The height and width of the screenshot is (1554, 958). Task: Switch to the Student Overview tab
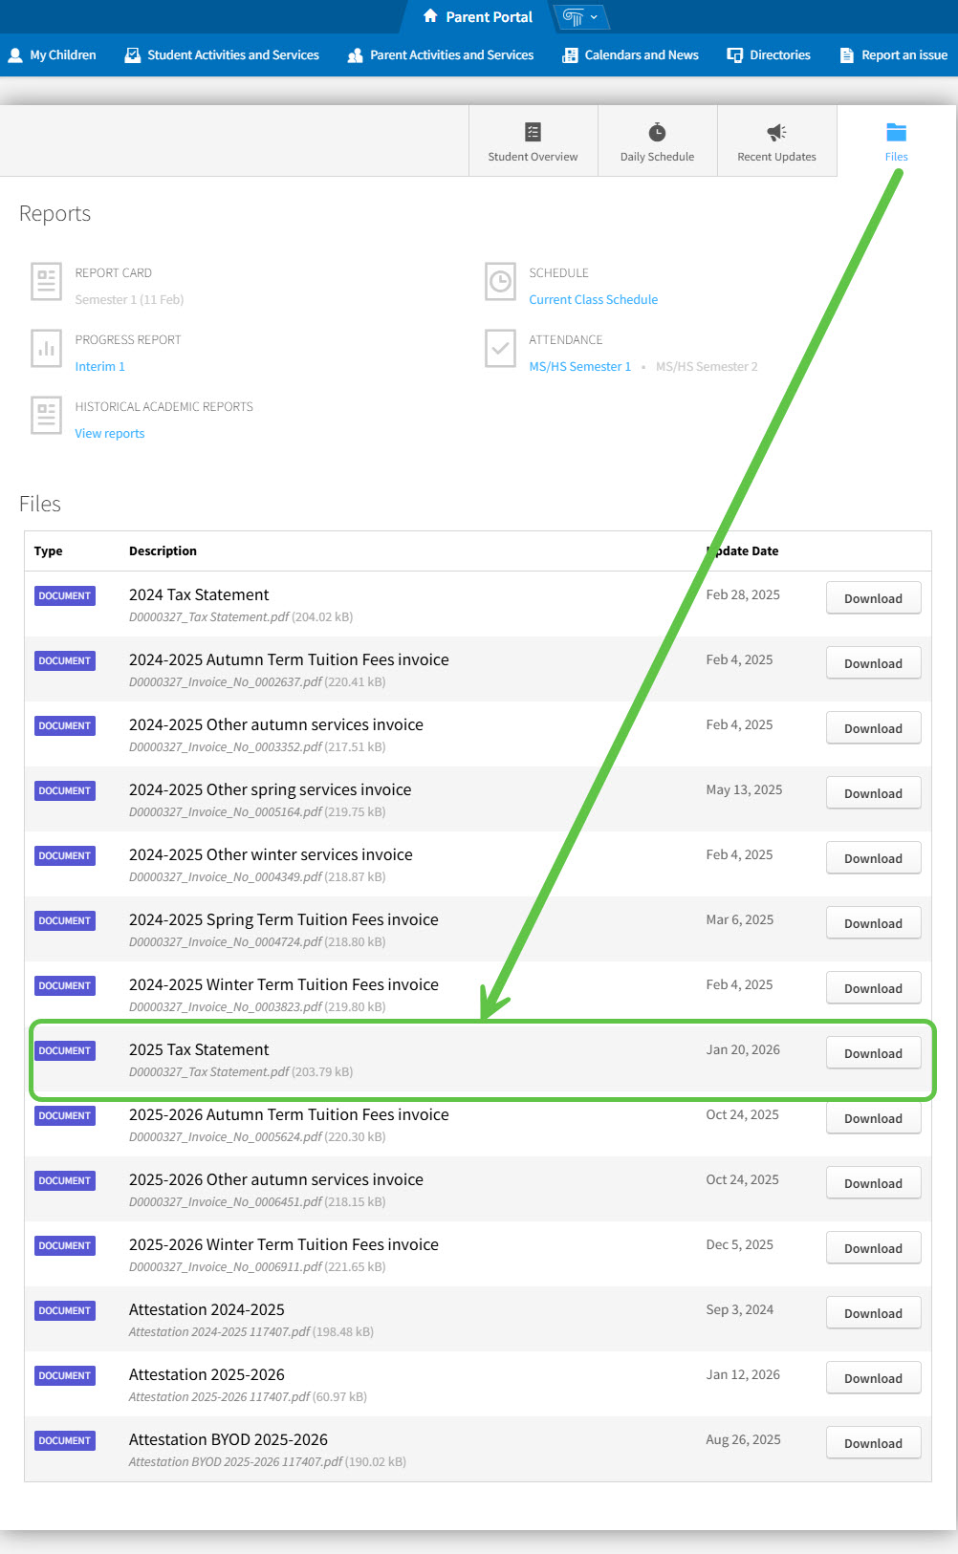[x=533, y=141]
